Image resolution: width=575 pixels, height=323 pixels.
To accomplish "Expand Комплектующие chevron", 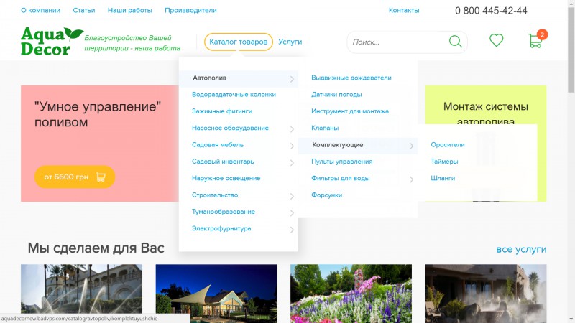I will pyautogui.click(x=411, y=146).
